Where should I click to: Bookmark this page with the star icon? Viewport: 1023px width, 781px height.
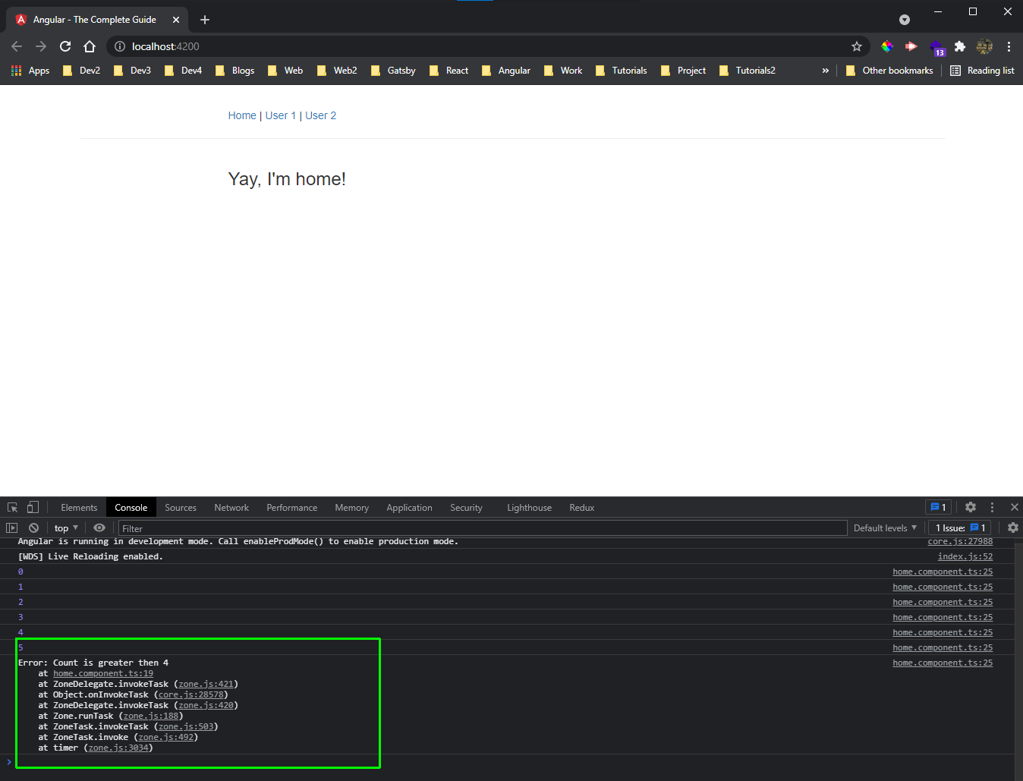(857, 46)
